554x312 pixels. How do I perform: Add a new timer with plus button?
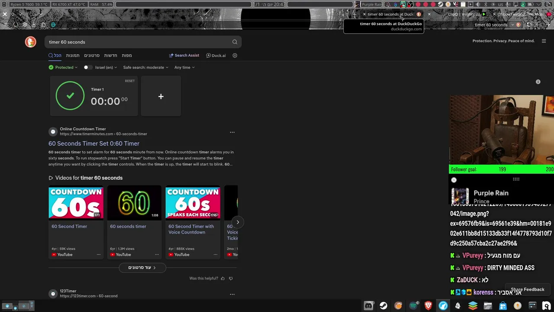(x=161, y=96)
